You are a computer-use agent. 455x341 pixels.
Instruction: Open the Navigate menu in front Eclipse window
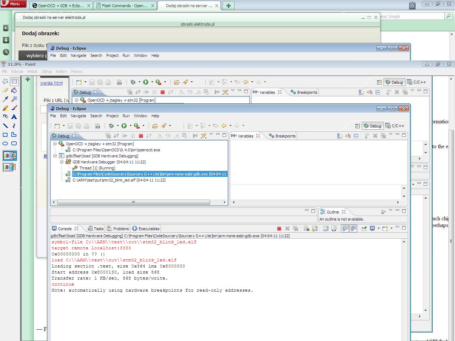click(78, 116)
